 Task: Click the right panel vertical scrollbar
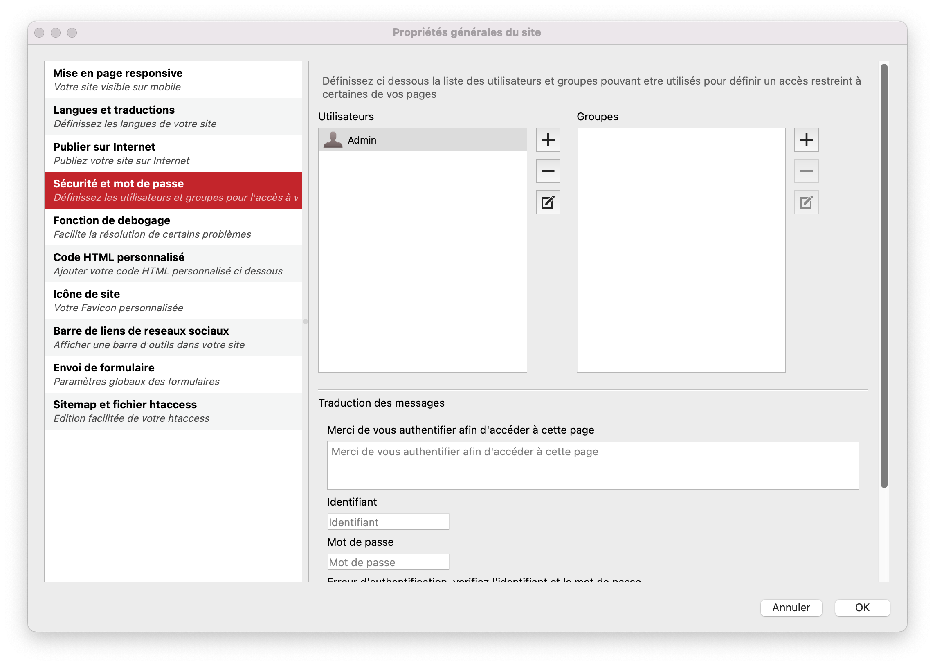click(884, 276)
